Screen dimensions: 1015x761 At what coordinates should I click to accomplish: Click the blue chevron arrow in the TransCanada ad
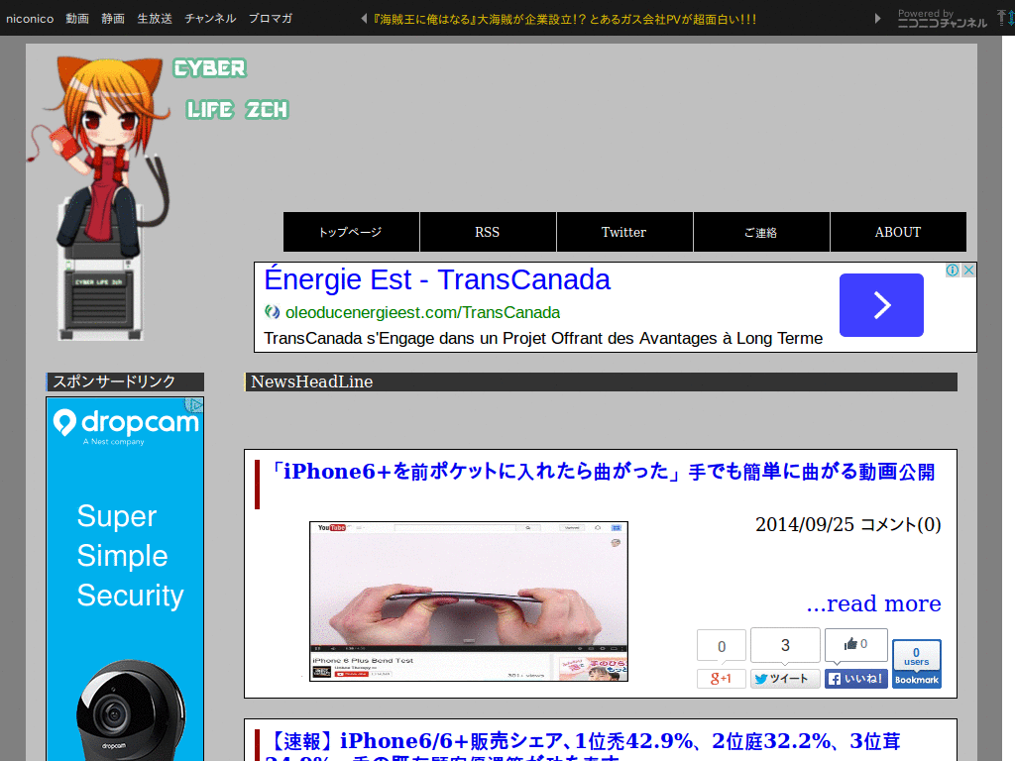pos(880,305)
